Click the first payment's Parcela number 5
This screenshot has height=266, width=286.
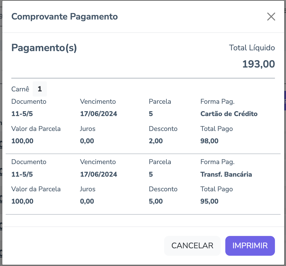151,114
